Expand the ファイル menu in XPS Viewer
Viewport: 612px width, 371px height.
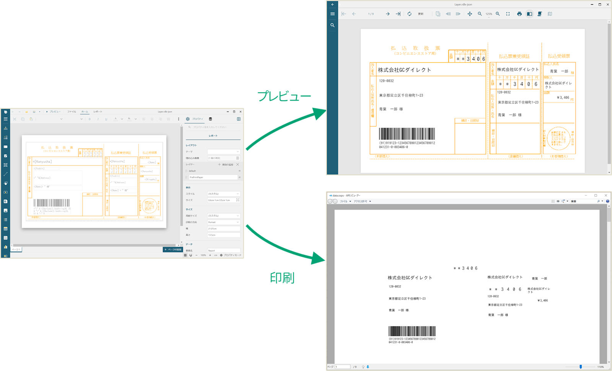[x=345, y=201]
